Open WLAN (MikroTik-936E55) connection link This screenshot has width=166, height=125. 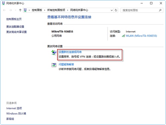[x=141, y=36]
